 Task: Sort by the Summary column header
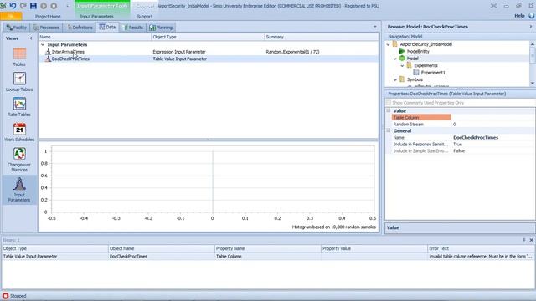[x=322, y=37]
